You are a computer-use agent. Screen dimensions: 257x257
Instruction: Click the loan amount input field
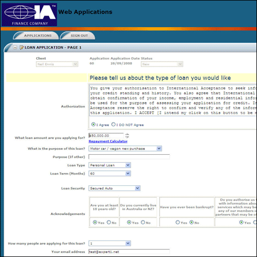106,135
